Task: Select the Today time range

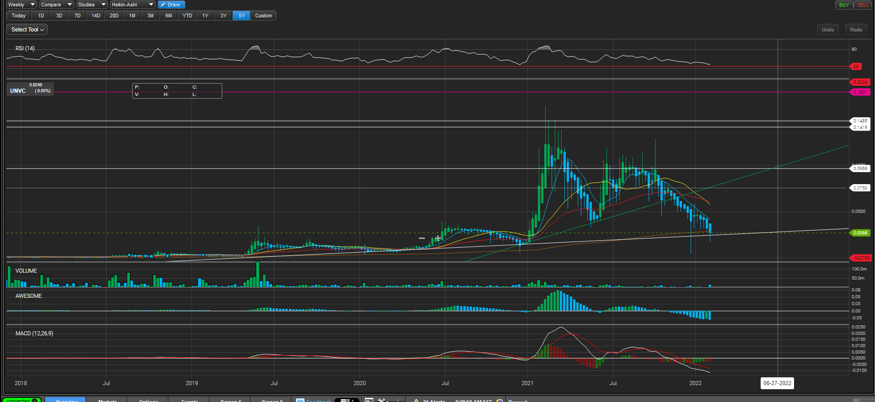Action: coord(19,16)
